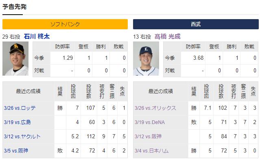Click the Seibu pitcher portrait photo
Viewport: 260px width, 159px height.
(146, 59)
